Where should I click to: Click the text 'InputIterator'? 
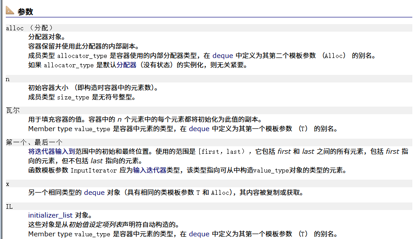click(x=93, y=171)
